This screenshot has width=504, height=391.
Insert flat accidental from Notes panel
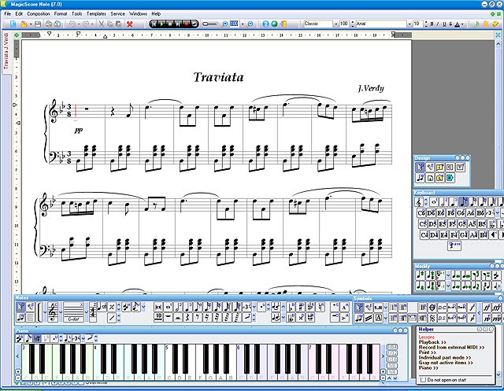coord(291,307)
